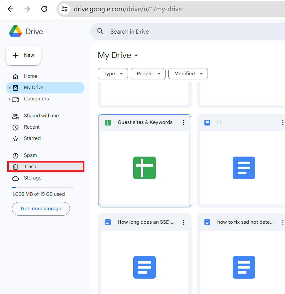Open the Modified filter dropdown
Viewport: 285px width, 294px height.
click(188, 74)
